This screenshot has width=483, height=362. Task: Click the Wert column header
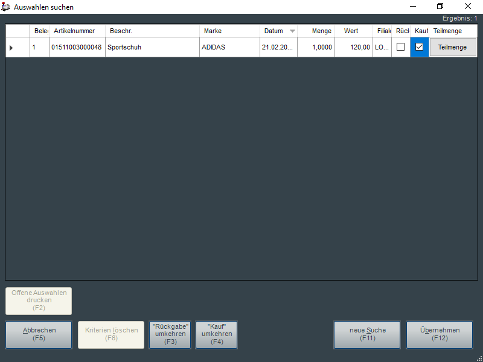(x=353, y=31)
